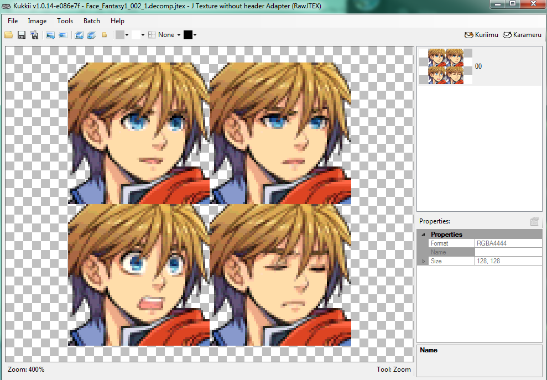The image size is (547, 380).
Task: Open the Tools menu
Action: click(65, 21)
